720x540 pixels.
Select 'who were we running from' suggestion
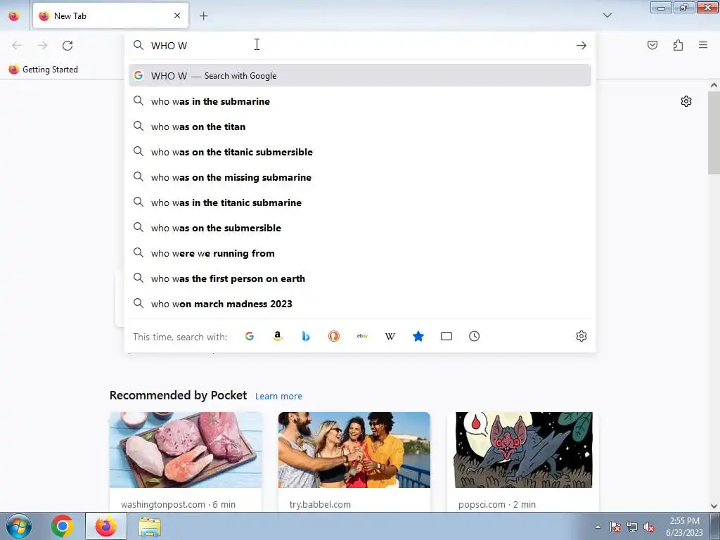[359, 253]
